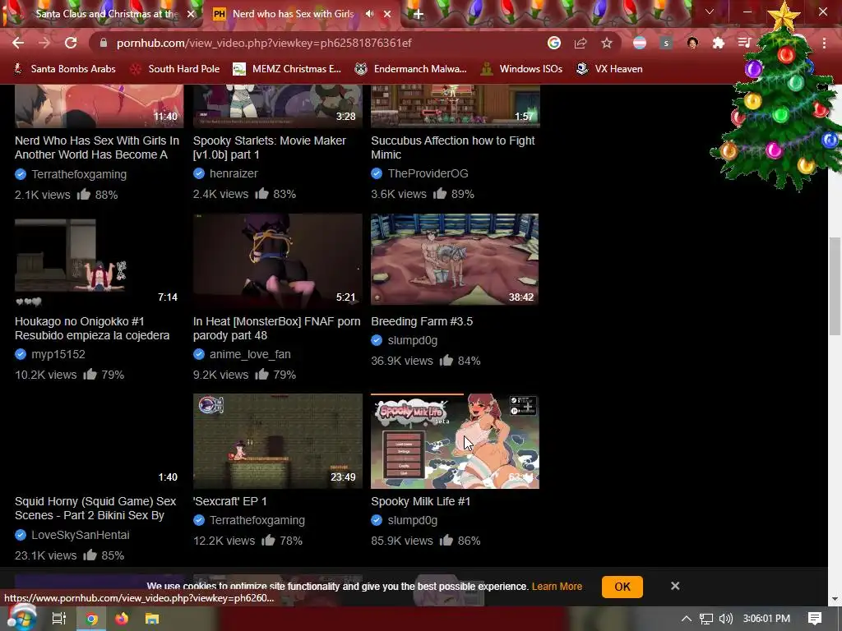Close the active PH tab
This screenshot has width=842, height=631.
pyautogui.click(x=387, y=14)
